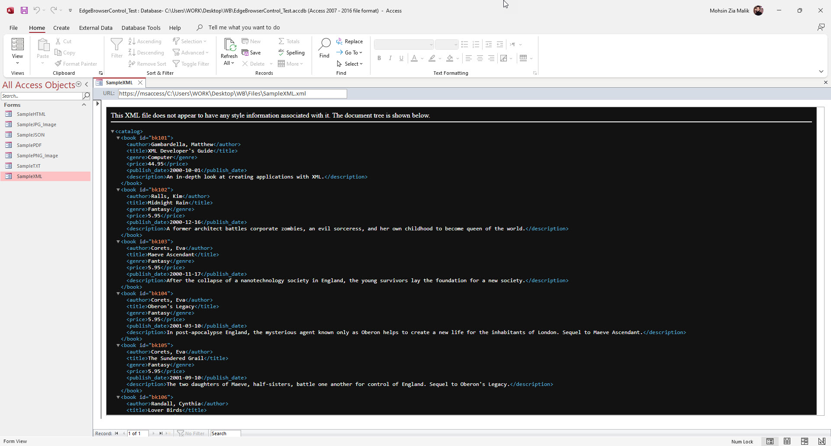
Task: Click the Refresh All icon
Action: [229, 45]
